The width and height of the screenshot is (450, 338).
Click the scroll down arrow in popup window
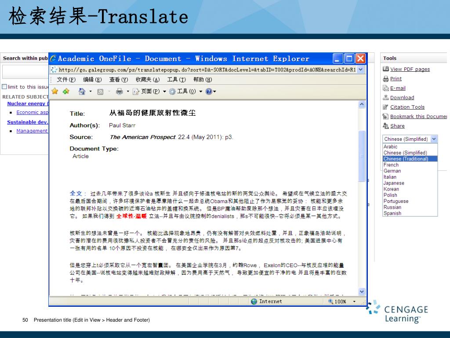pyautogui.click(x=362, y=291)
